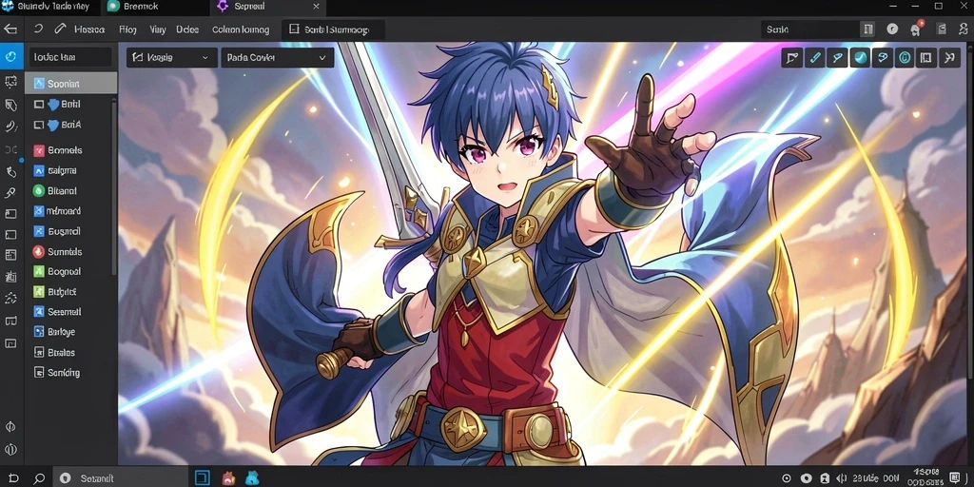This screenshot has width=974, height=487.
Task: Toggle the checkbox beside the Bnial row
Action: [38, 105]
